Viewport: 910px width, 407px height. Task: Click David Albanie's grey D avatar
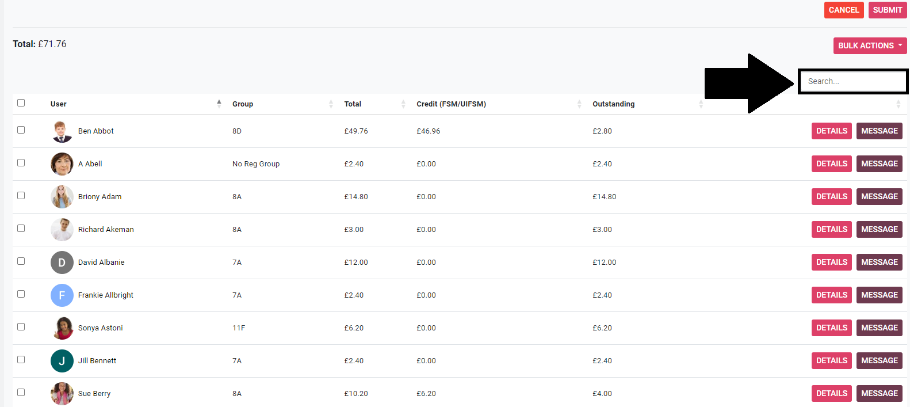pos(62,263)
